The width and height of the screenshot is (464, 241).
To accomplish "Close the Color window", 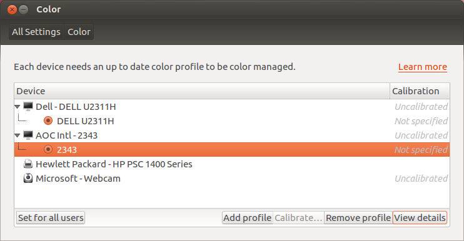I will (x=12, y=10).
